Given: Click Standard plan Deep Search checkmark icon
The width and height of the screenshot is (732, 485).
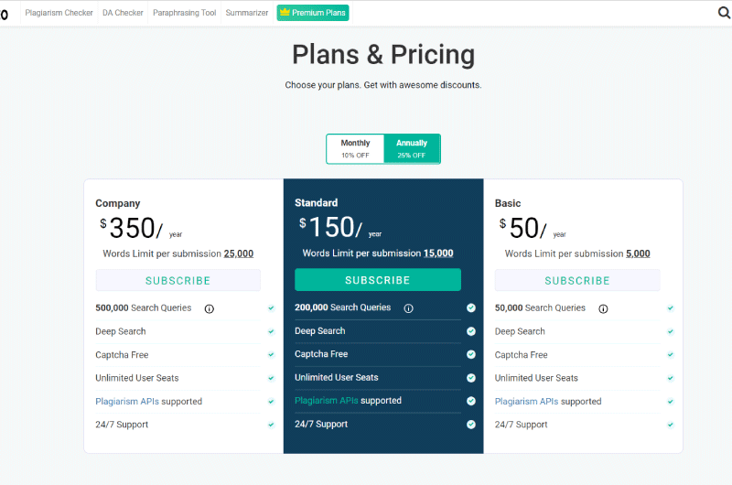Looking at the screenshot, I should click(x=471, y=331).
